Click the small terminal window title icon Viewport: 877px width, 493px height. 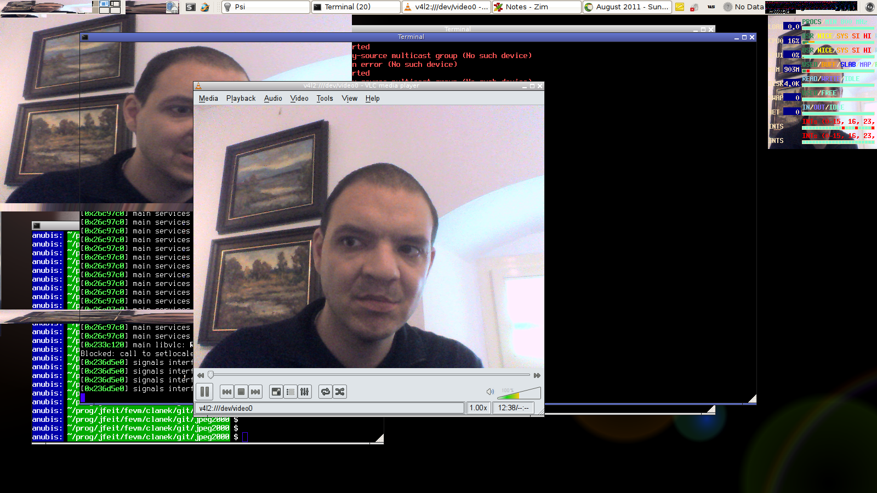[36, 226]
